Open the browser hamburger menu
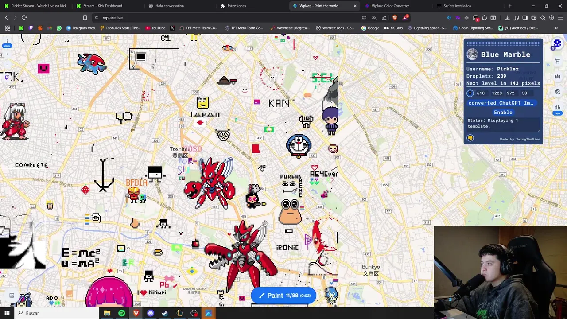This screenshot has height=319, width=567. coord(560,18)
